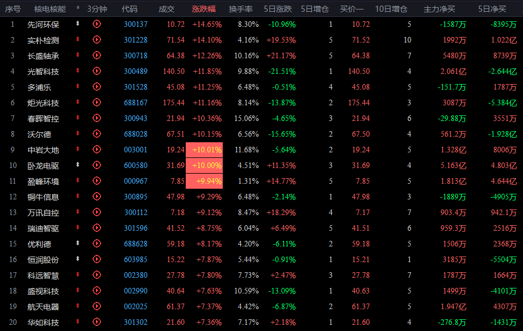This screenshot has width=523, height=331.
Task: Click price 140.50 in 成交 column
Action: coord(173,71)
